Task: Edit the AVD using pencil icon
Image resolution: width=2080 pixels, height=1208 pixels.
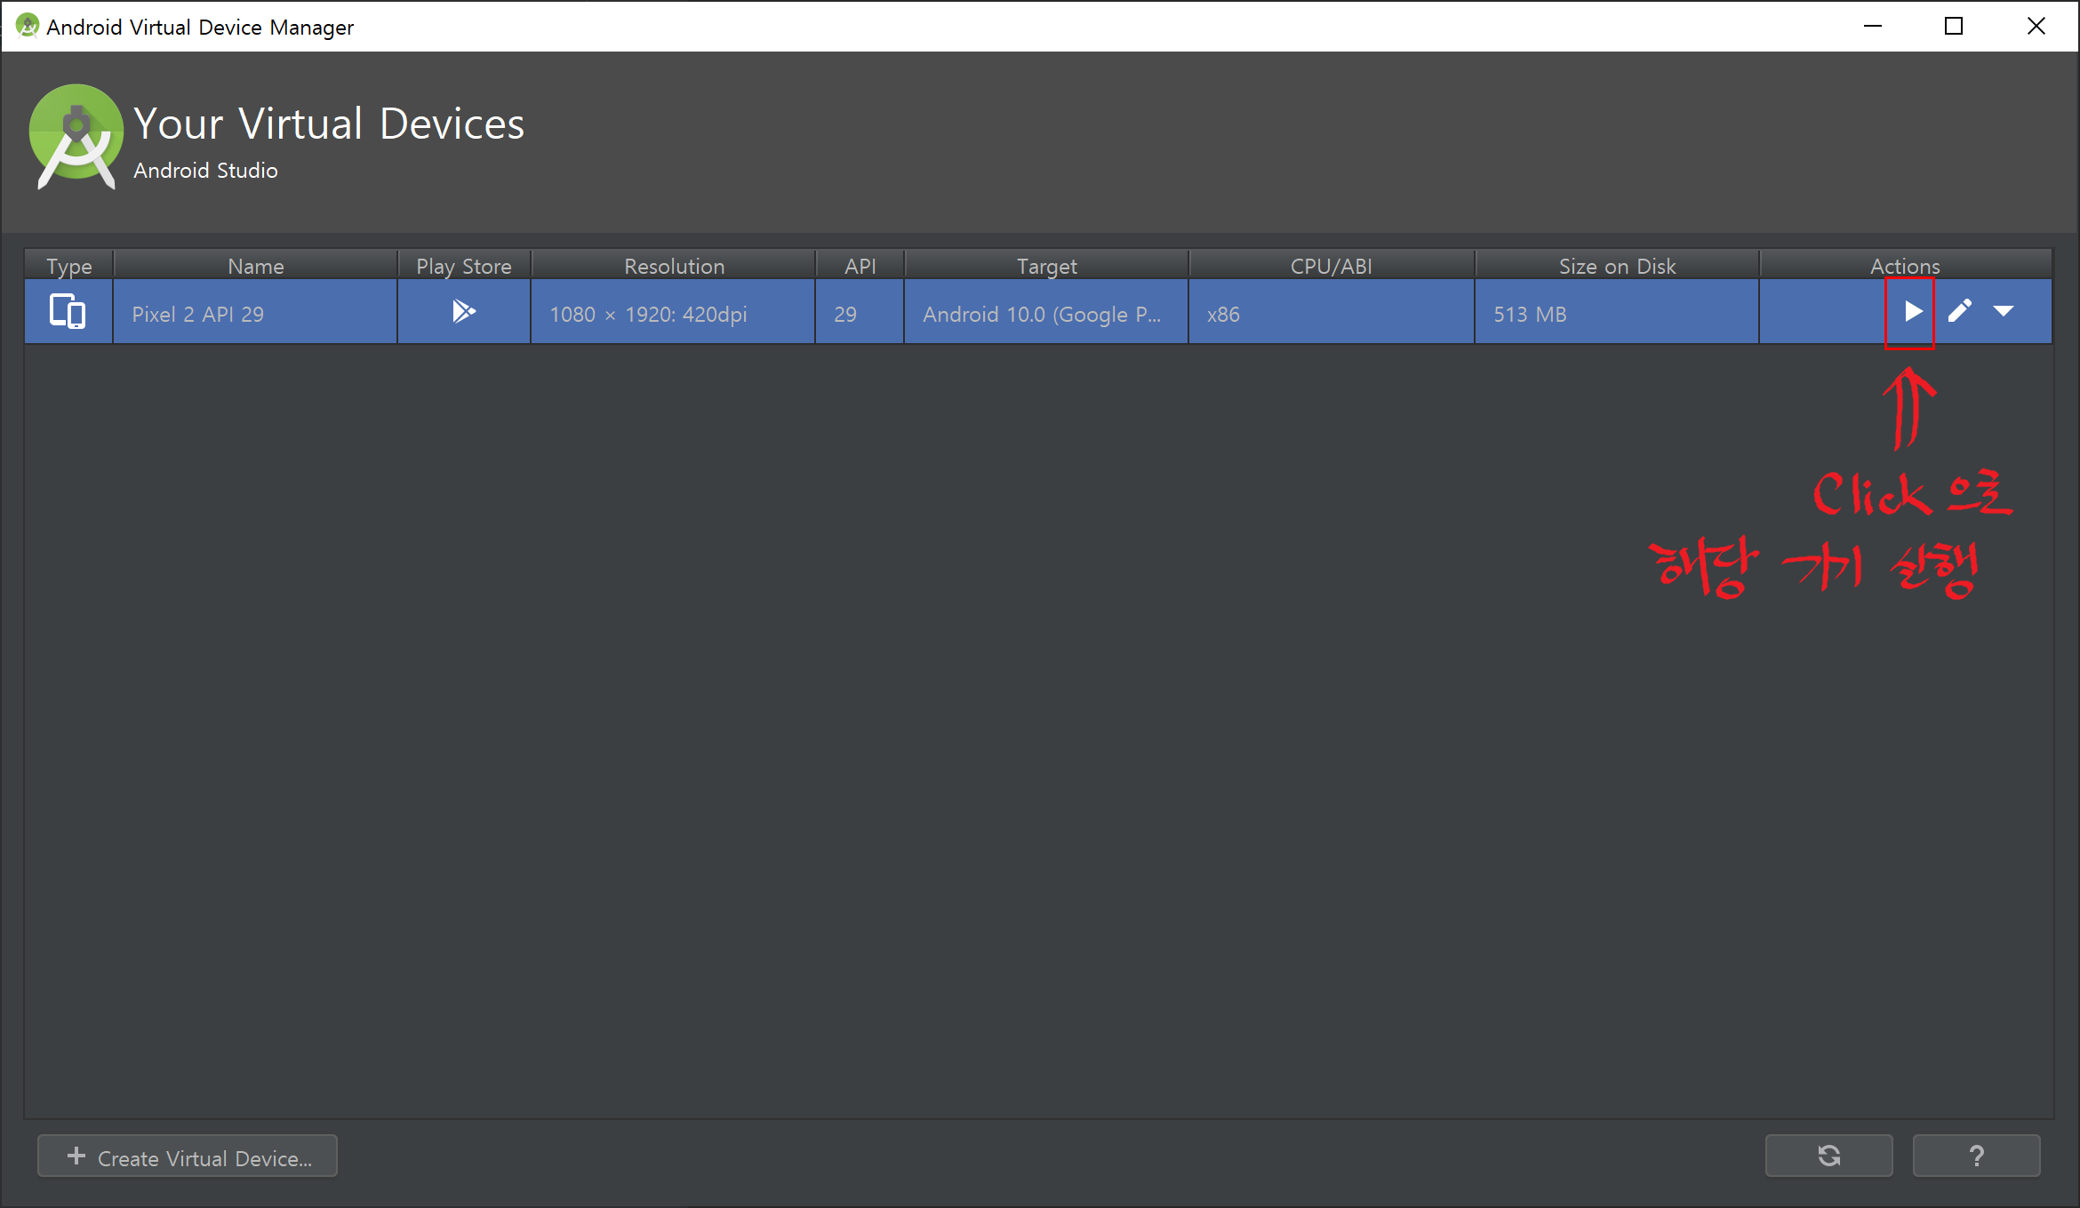Action: (1959, 312)
